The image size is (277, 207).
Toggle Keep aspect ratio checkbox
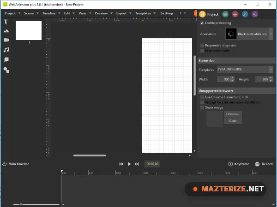(x=202, y=51)
